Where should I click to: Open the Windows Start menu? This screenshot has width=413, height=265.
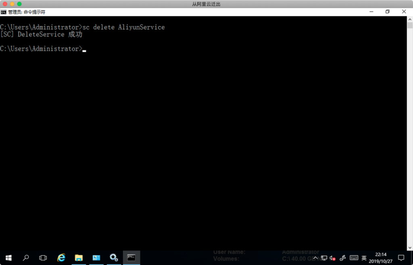click(x=8, y=258)
